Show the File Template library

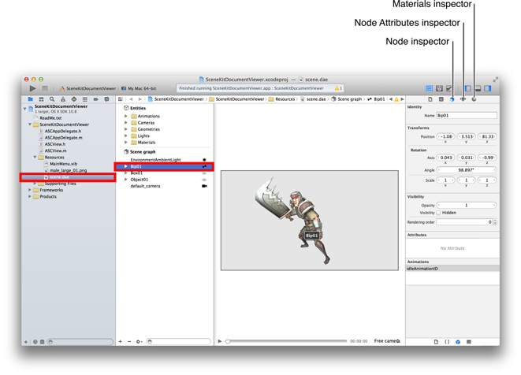[x=436, y=342]
